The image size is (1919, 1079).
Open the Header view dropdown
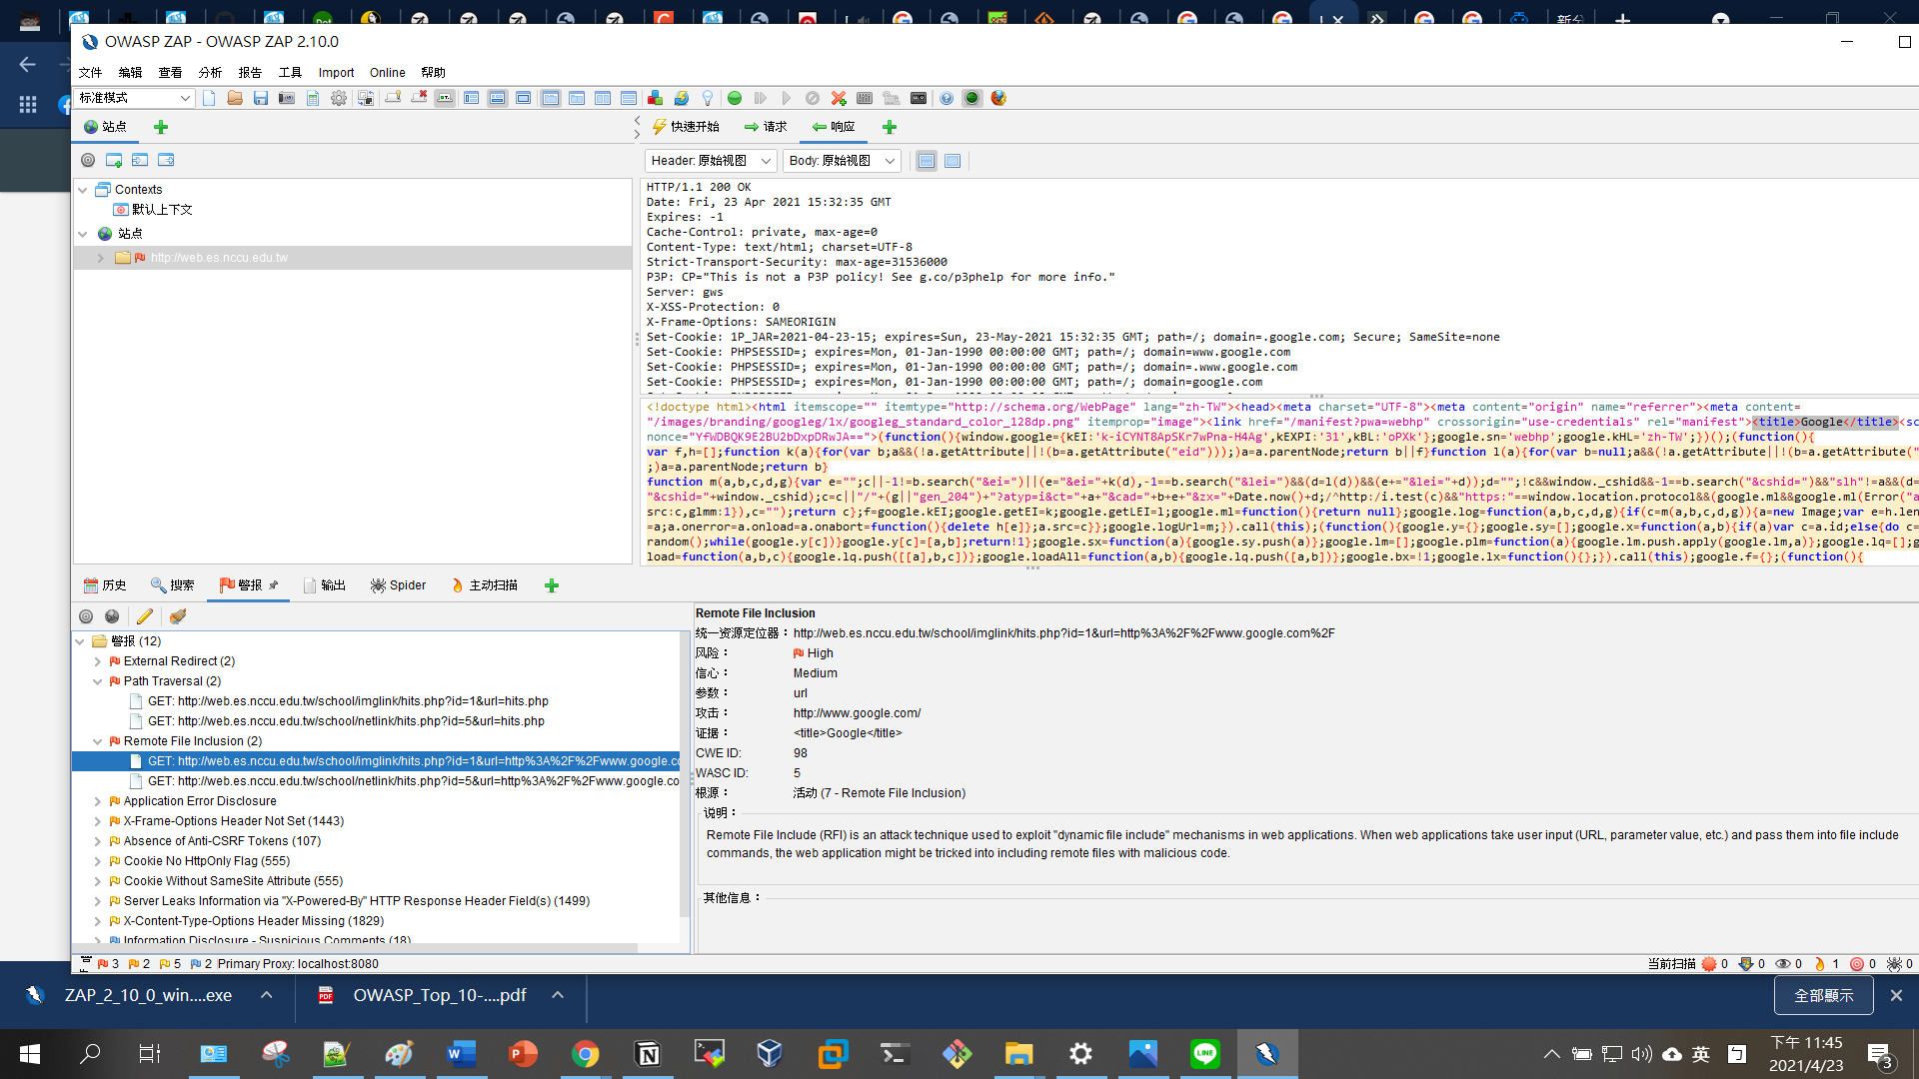click(710, 161)
